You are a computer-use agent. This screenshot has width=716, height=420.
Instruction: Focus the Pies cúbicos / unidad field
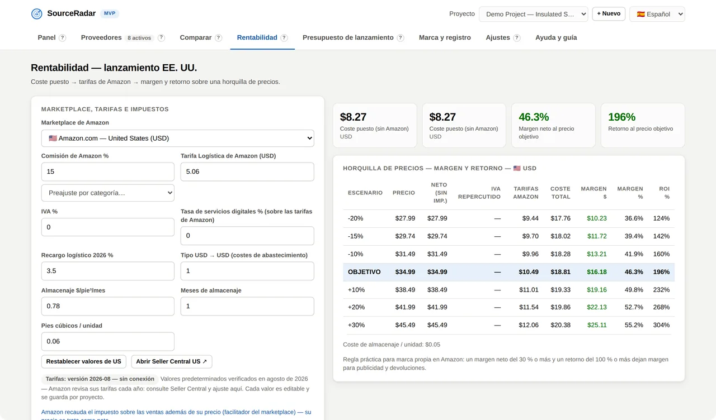click(107, 341)
